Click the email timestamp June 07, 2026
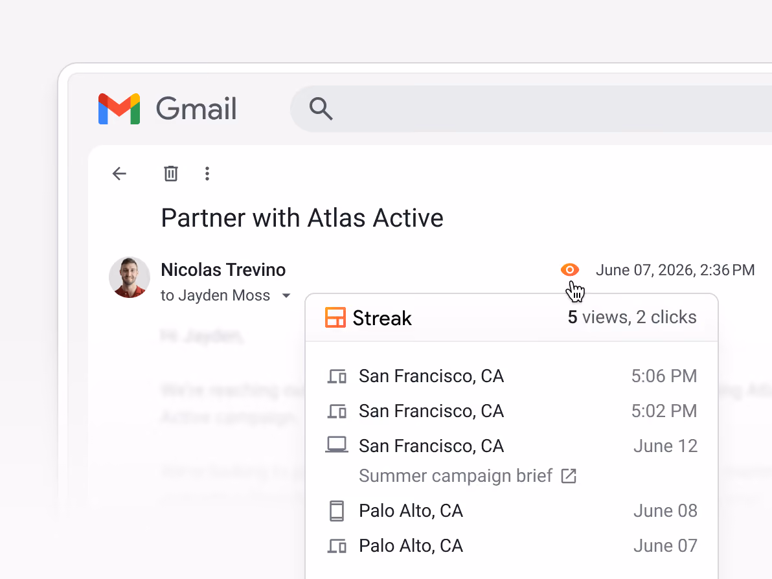Screen dimensions: 772x579 click(675, 270)
